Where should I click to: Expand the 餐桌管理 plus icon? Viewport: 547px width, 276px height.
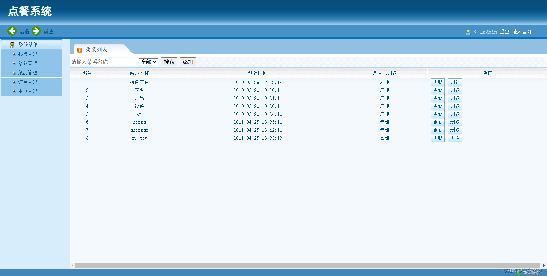14,54
